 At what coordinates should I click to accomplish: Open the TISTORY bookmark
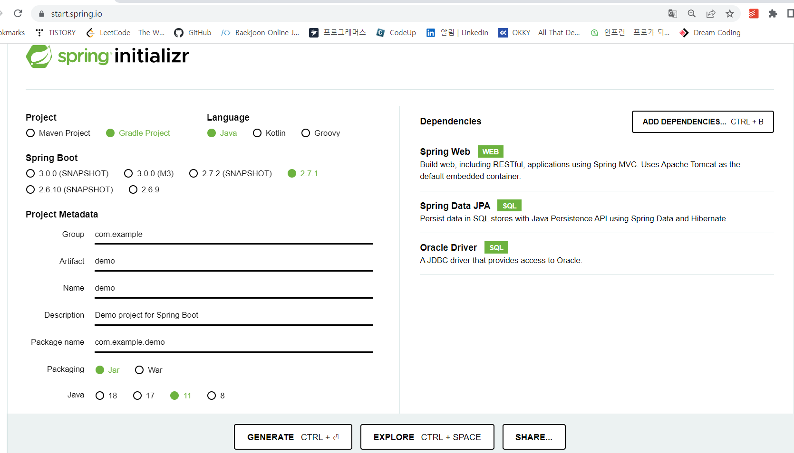coord(56,32)
